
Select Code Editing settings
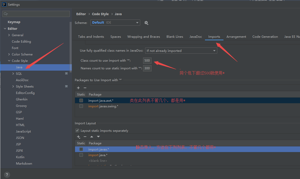point(21,42)
